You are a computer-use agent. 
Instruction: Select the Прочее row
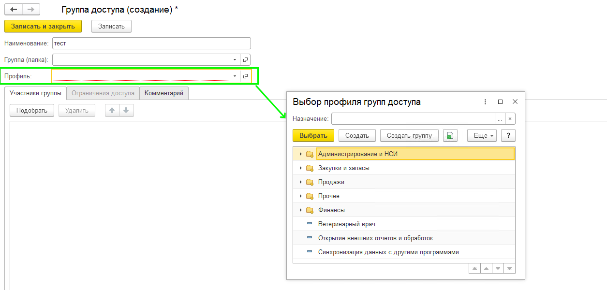(x=404, y=196)
